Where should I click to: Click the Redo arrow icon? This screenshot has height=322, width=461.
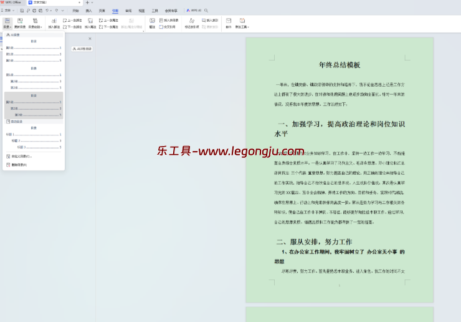coord(57,11)
